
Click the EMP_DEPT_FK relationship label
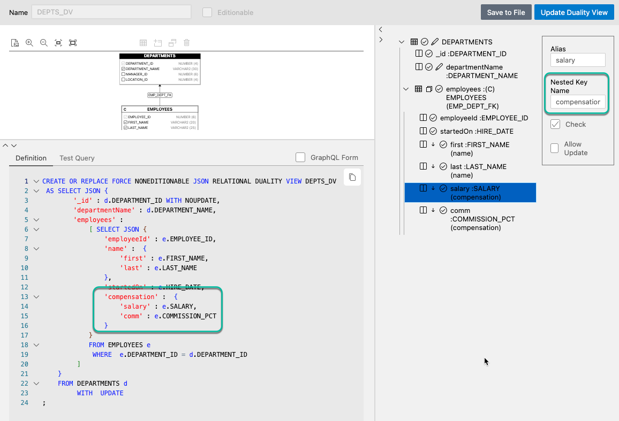pos(160,95)
